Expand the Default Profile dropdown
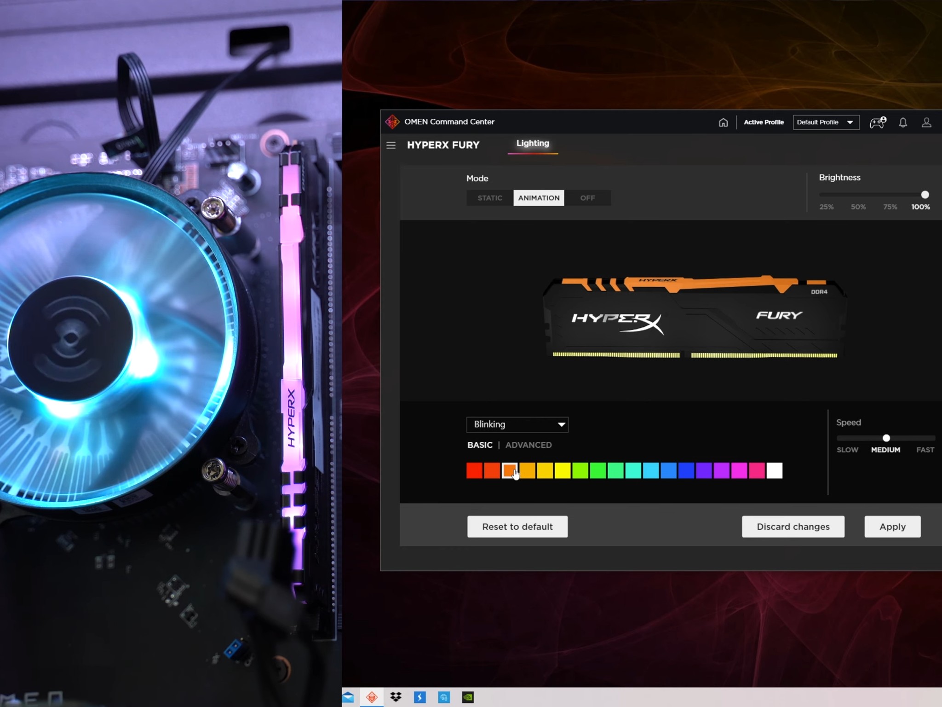Image resolution: width=942 pixels, height=707 pixels. pos(826,122)
